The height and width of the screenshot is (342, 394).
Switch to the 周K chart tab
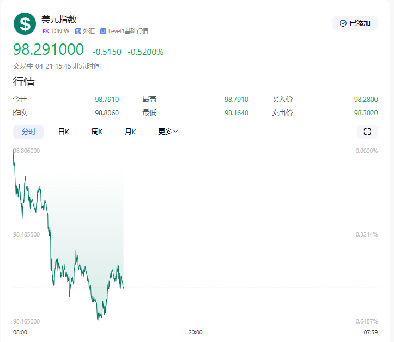[97, 132]
